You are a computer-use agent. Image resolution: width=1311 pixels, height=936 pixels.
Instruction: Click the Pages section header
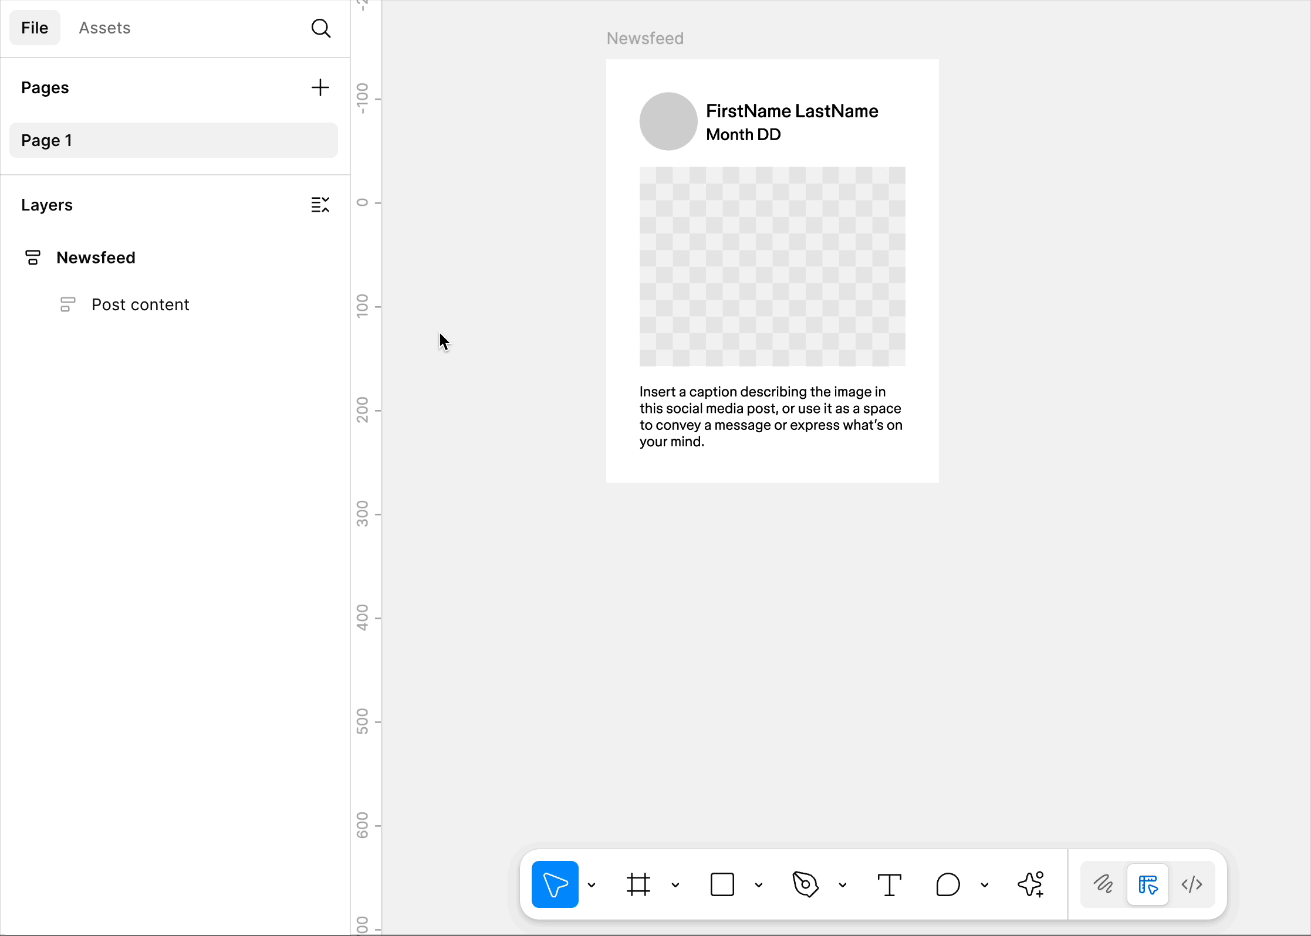point(45,87)
